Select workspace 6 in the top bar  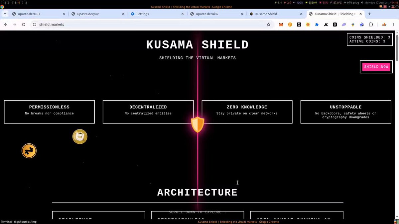(19, 2)
